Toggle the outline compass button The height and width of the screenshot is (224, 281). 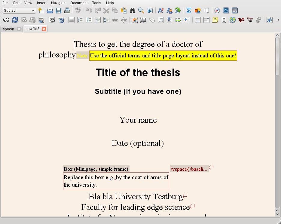(x=217, y=11)
